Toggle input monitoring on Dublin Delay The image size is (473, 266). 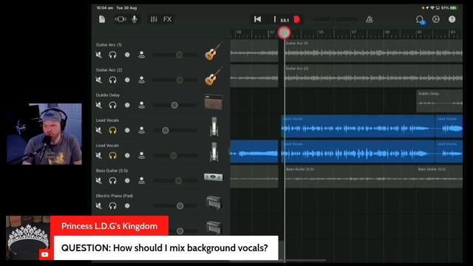(x=141, y=105)
